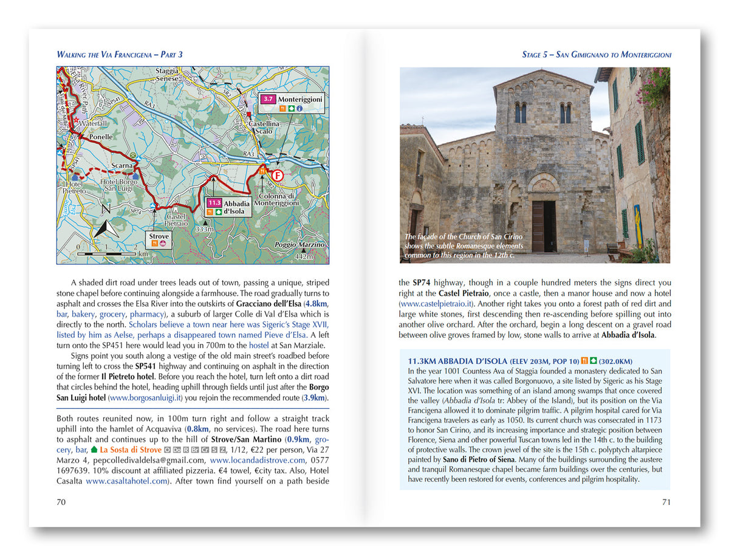Image resolution: width=729 pixels, height=556 pixels.
Task: Click the 'Poggio Marzino' map label
Action: pos(300,244)
